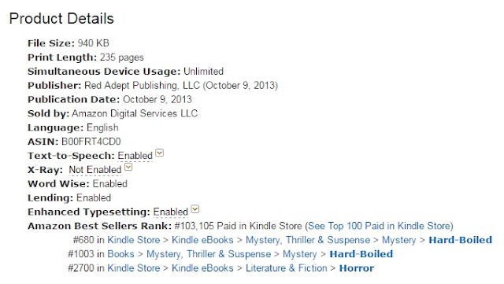
Task: Open Kindle eBooks link in #680 ranking
Action: (202, 240)
